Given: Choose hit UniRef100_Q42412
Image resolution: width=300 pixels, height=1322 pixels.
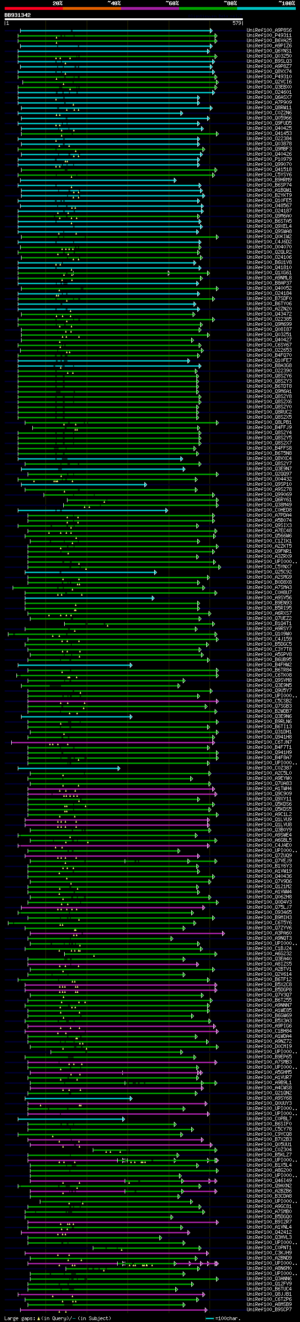Looking at the screenshot, I should (269, 1232).
